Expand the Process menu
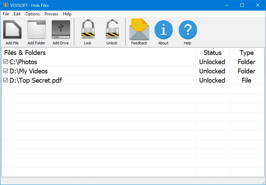266x185 pixels. pyautogui.click(x=51, y=14)
